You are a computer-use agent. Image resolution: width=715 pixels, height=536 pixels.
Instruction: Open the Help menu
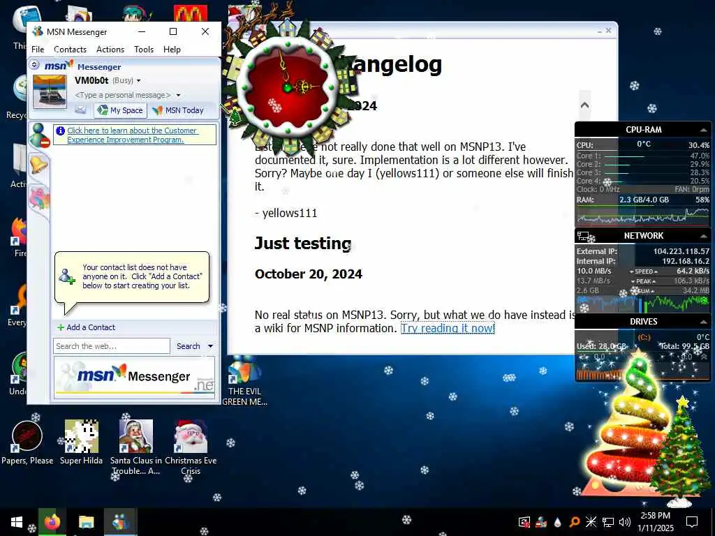pos(172,50)
